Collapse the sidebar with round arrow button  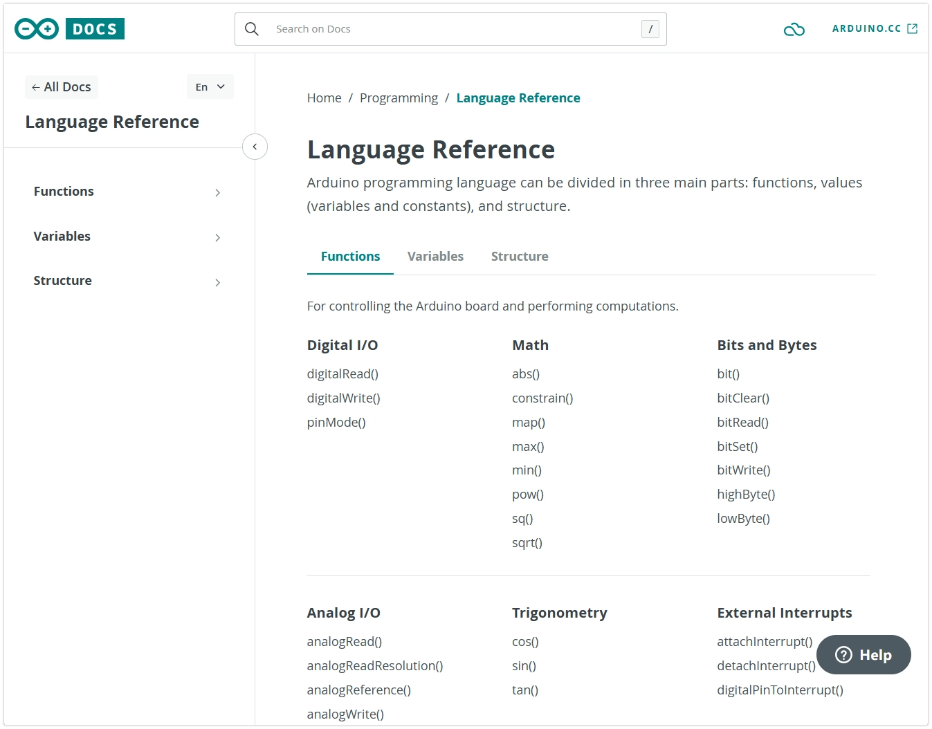coord(255,147)
